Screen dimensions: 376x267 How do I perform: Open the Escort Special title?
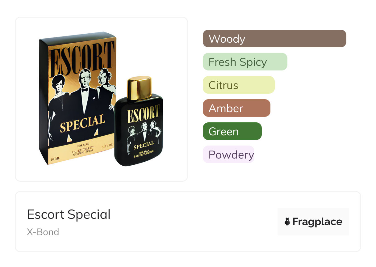pos(69,214)
